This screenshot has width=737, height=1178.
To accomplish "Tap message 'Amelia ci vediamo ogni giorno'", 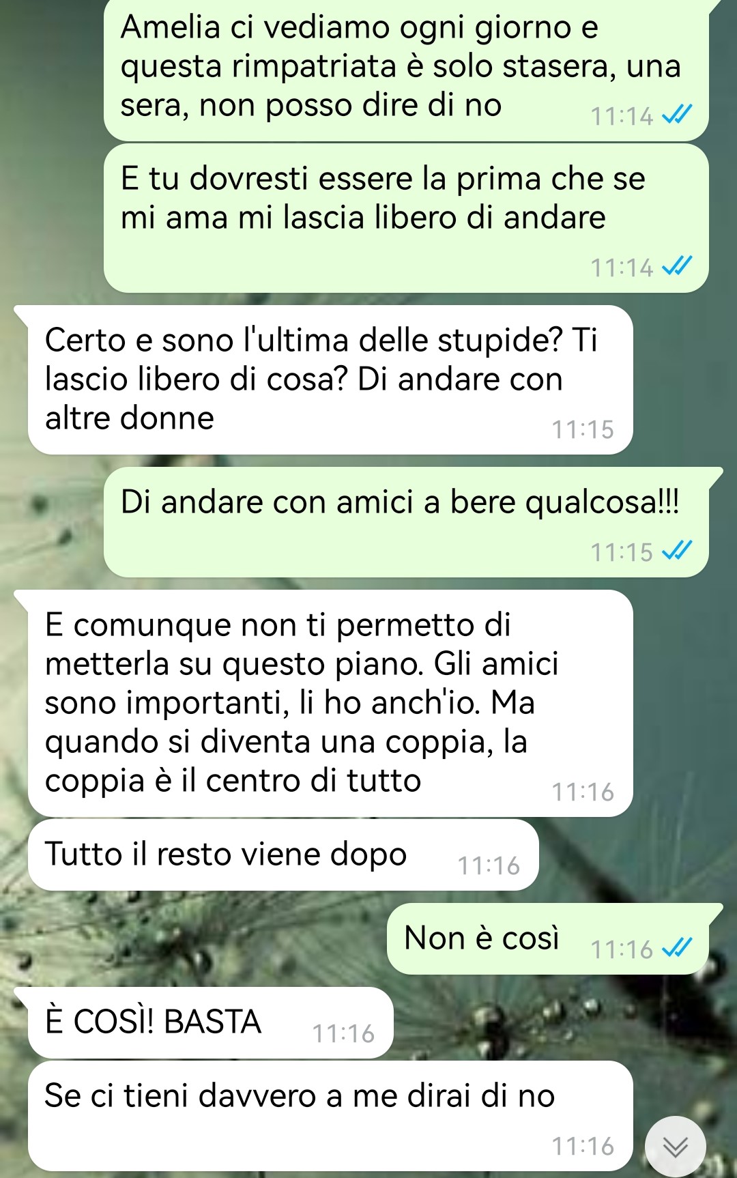I will 406,70.
